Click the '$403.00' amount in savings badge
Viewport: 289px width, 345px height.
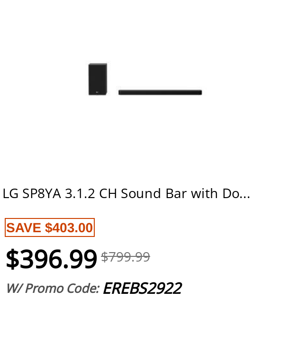tap(69, 227)
